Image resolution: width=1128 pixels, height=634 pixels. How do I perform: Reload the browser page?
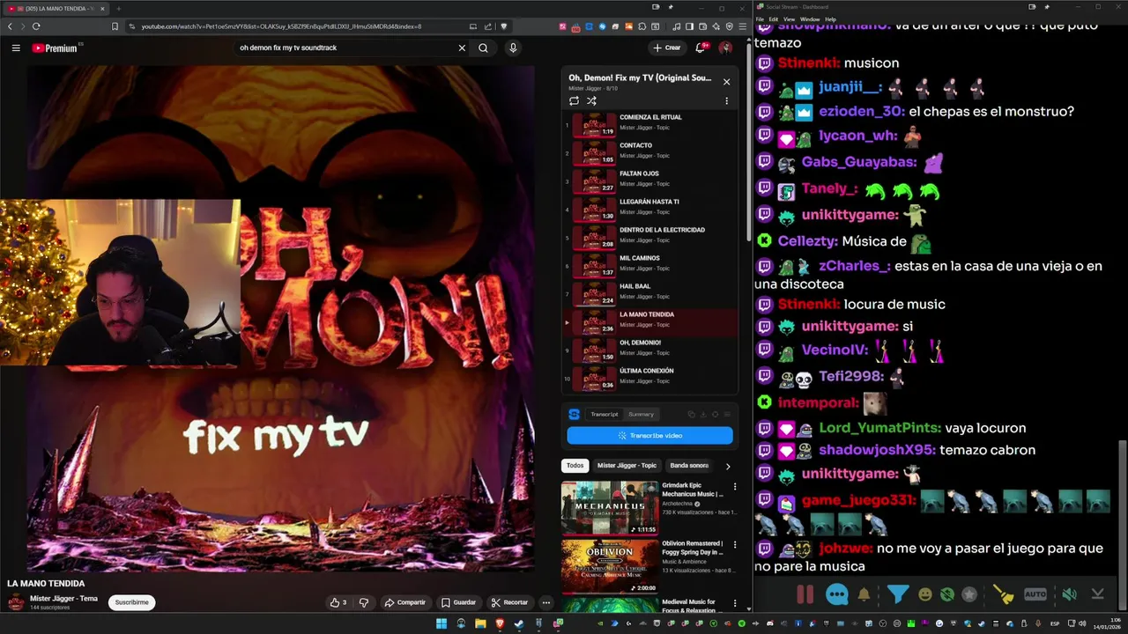click(36, 26)
